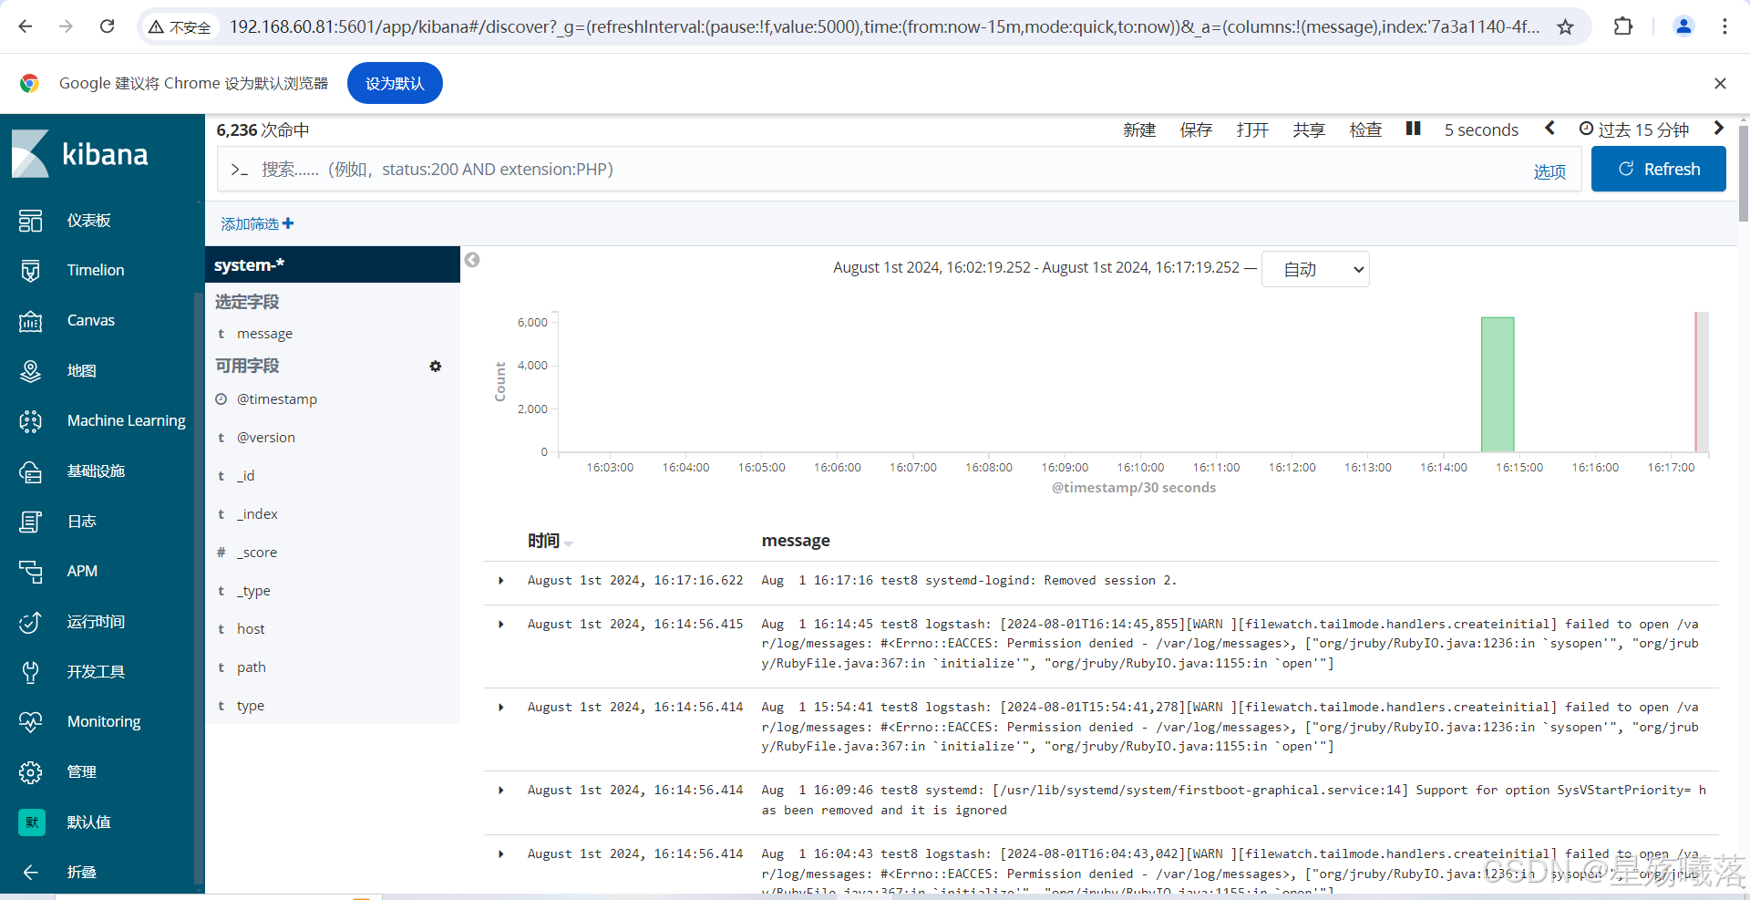The height and width of the screenshot is (900, 1750).
Task: Open the 仪表板 dashboard icon in sidebar
Action: pos(31,221)
